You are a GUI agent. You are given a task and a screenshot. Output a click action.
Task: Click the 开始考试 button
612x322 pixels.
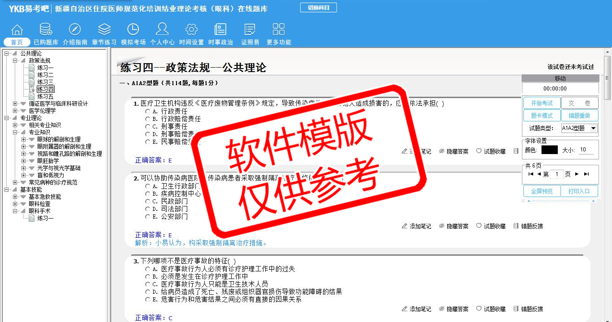pos(542,103)
